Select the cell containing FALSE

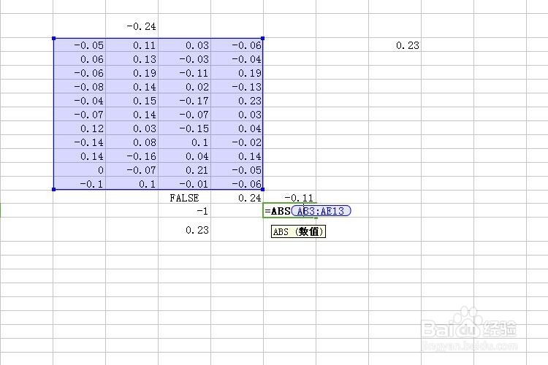point(185,198)
